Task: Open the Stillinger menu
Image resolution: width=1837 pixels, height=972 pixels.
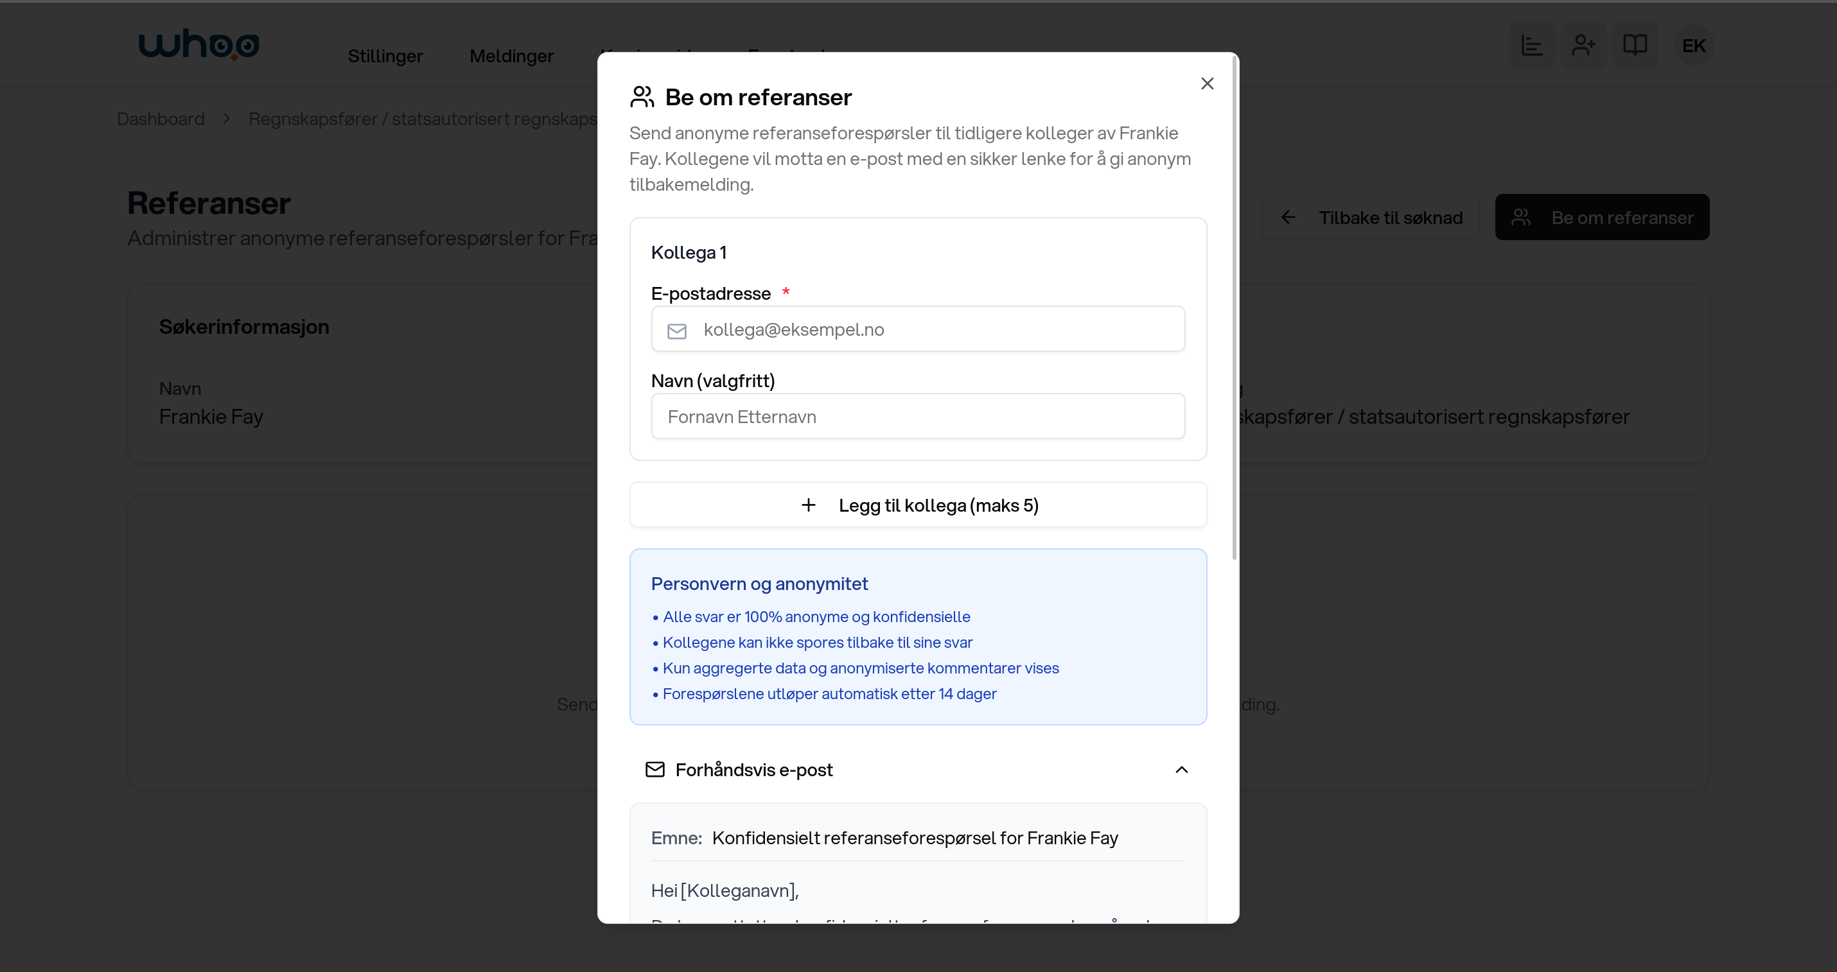Action: click(385, 56)
